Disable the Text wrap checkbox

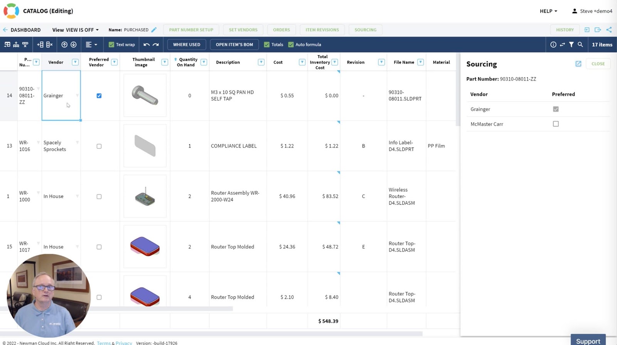coord(111,45)
